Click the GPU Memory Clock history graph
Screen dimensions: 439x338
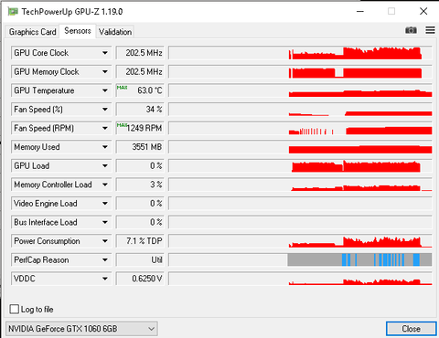pos(300,72)
